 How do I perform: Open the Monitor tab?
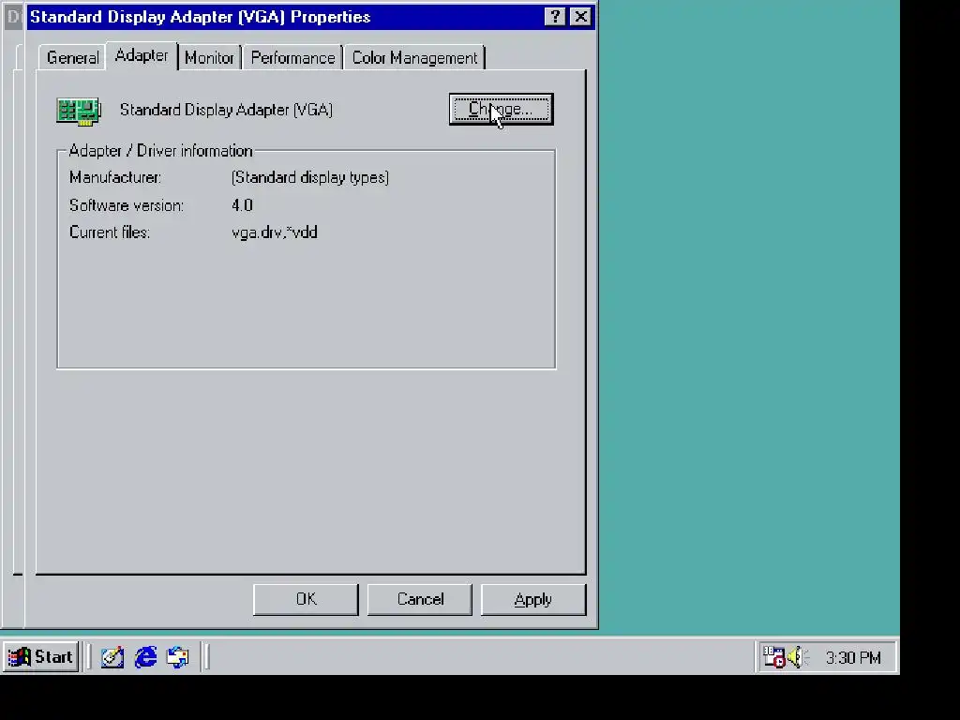tap(209, 58)
